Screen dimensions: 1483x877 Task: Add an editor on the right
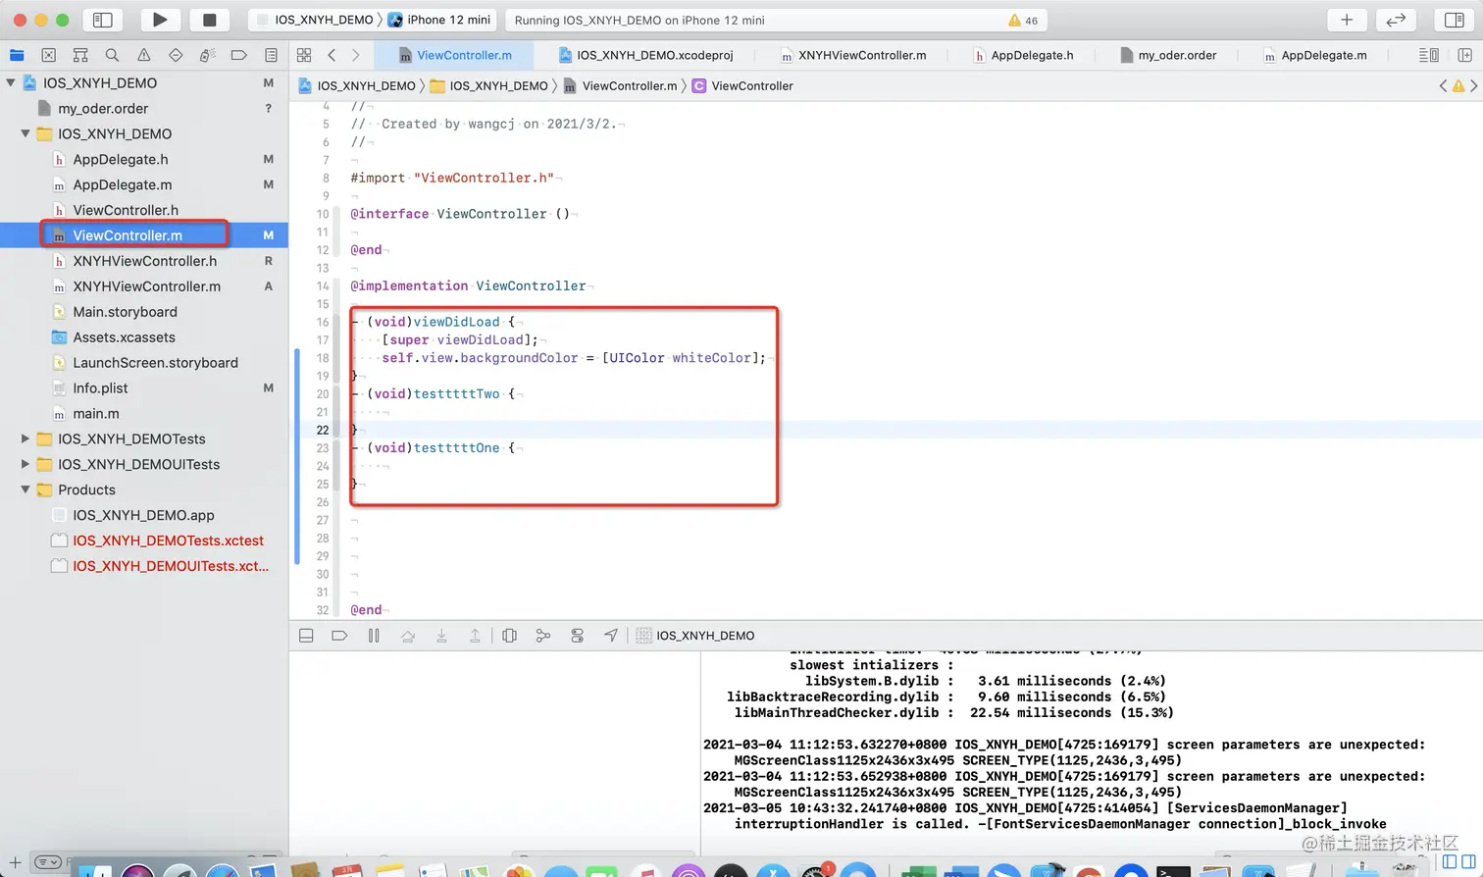1464,55
